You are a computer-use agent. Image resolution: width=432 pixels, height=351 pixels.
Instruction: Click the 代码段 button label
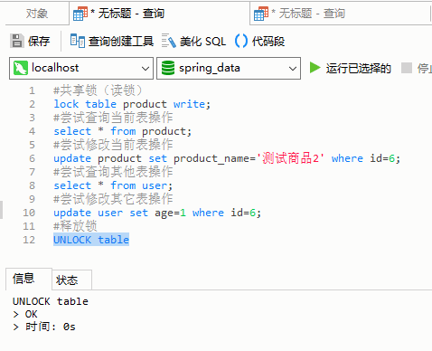[x=268, y=42]
